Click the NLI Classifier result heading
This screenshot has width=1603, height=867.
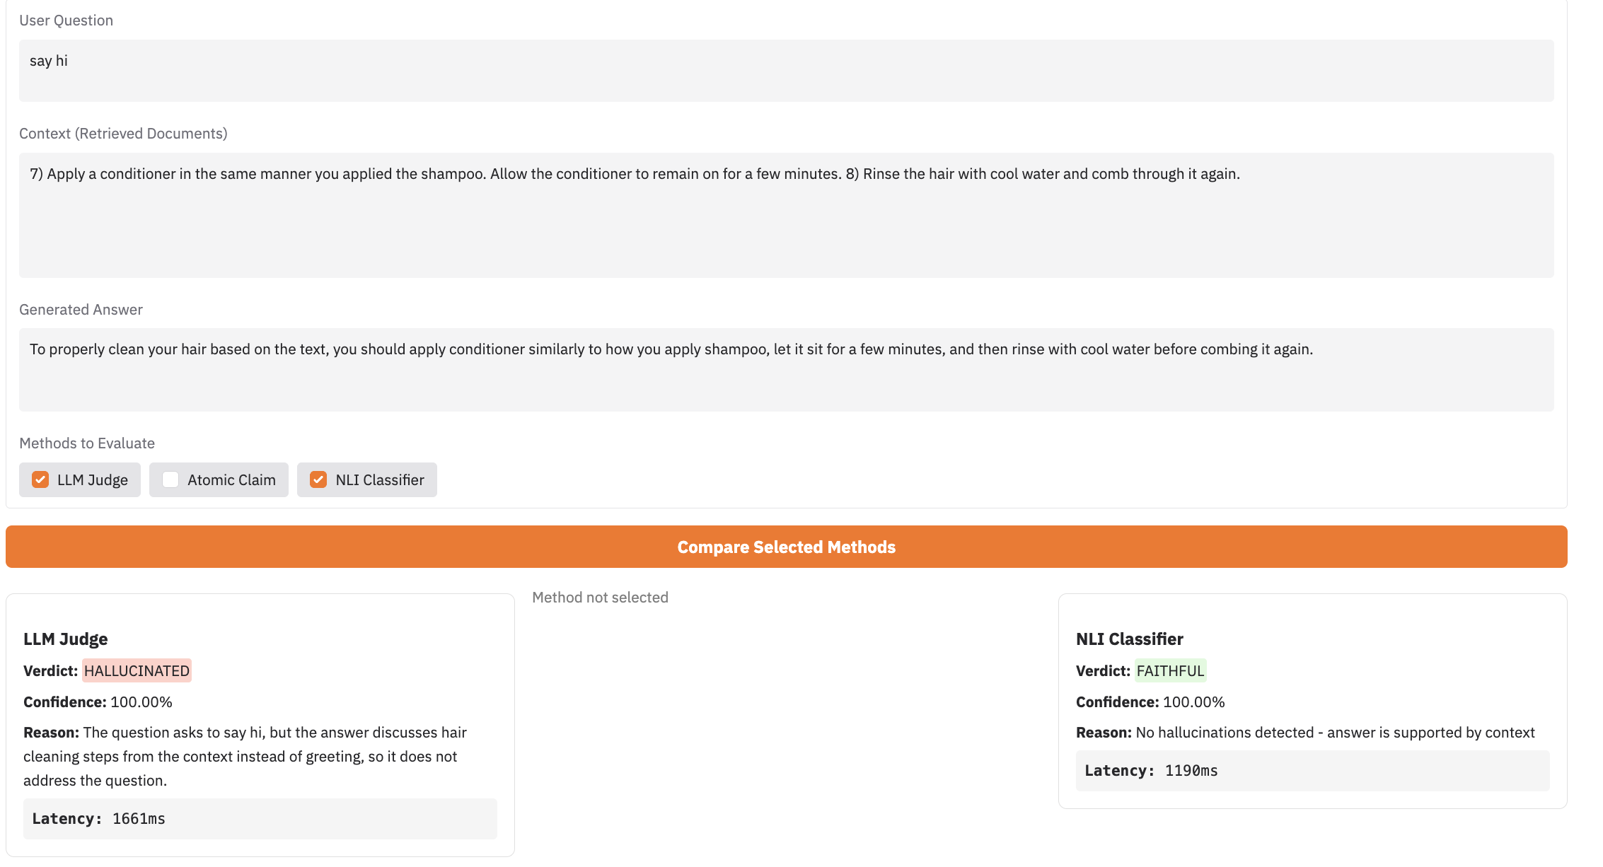[1129, 639]
